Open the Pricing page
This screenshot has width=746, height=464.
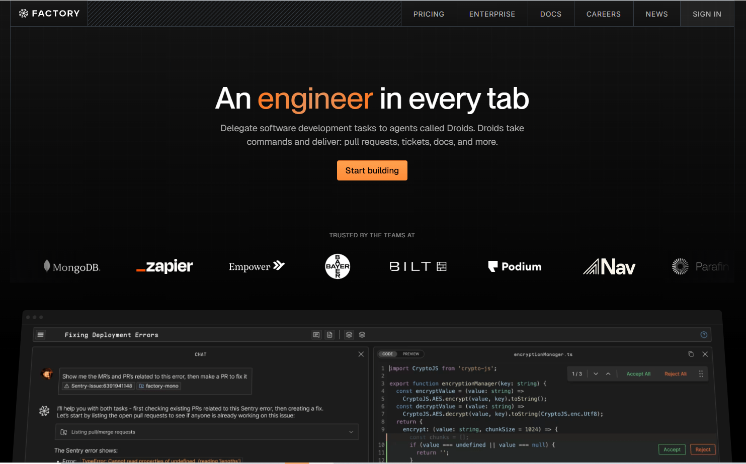point(429,14)
